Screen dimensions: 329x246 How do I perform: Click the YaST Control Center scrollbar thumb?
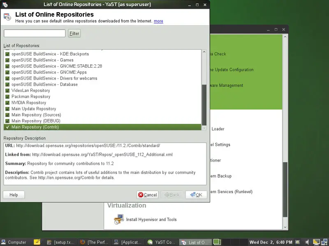pyautogui.click(x=285, y=189)
